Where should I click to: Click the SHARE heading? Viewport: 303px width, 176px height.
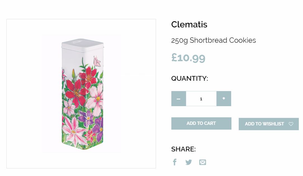(x=183, y=149)
